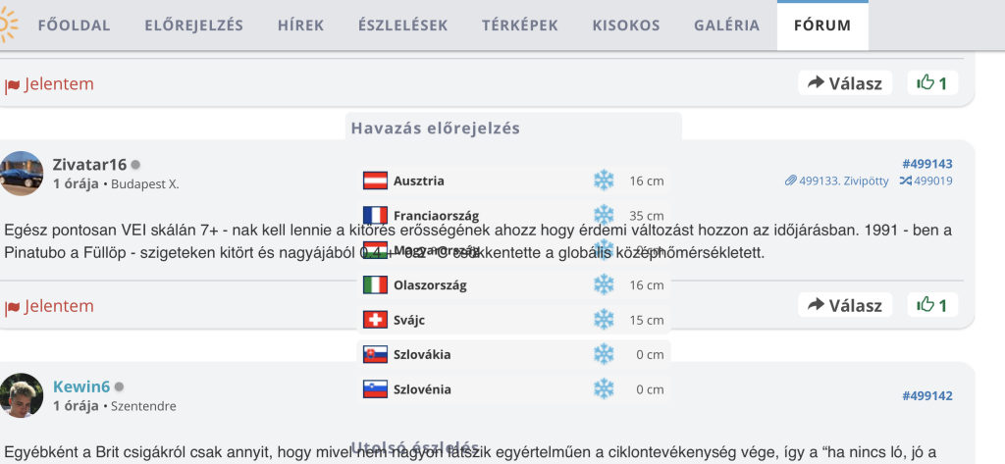Viewport: 1005px width, 464px height.
Task: Click the snowflake icon beside Ausztria
Action: tap(604, 180)
